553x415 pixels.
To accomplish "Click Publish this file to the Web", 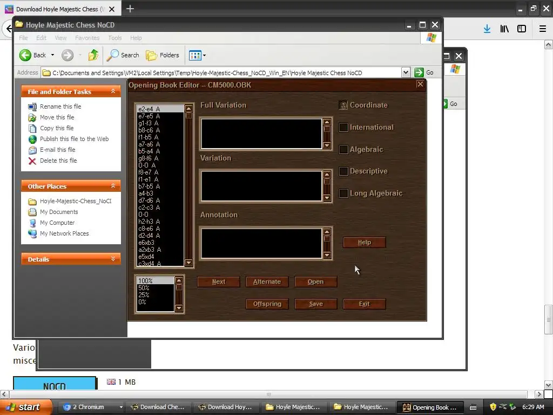I will pyautogui.click(x=74, y=139).
